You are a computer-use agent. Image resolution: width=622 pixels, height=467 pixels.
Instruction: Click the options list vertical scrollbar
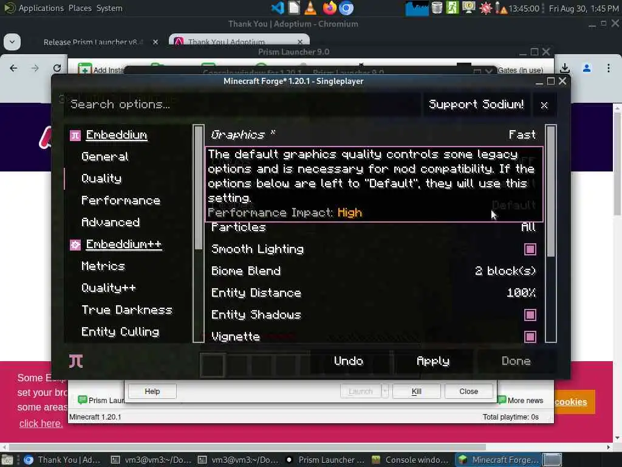[x=550, y=233]
